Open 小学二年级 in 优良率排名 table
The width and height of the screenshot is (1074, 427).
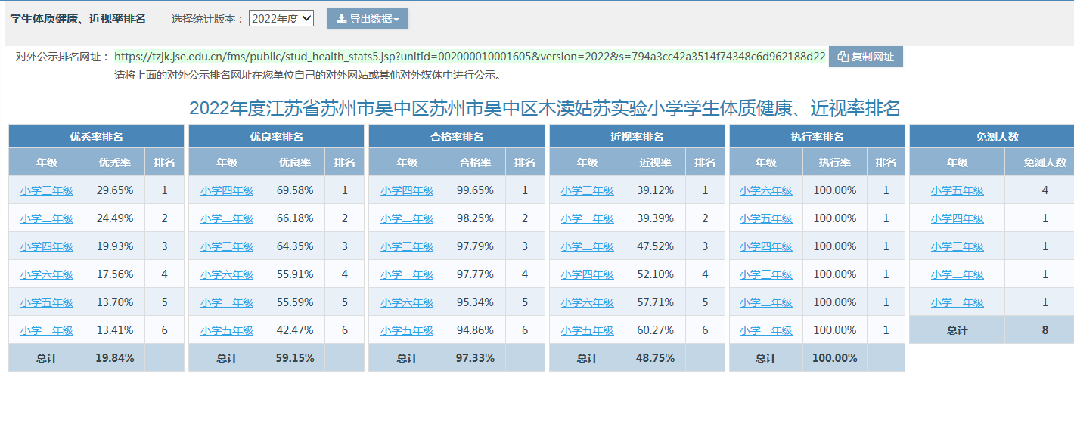point(227,218)
